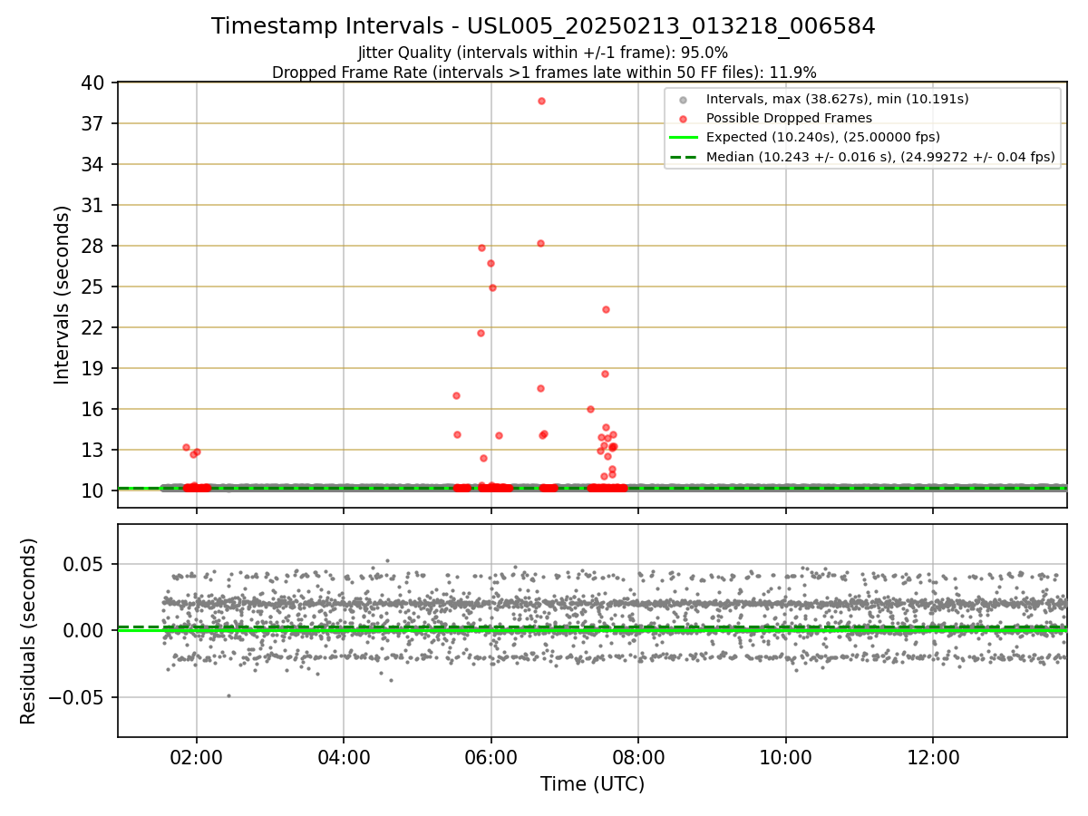Image resolution: width=1088 pixels, height=816 pixels.
Task: Click the x-axis tick label '06:00'
Action: (x=491, y=756)
